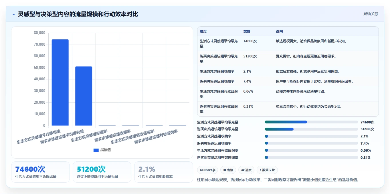Toggle the 指标值 legend color box
This screenshot has height=194, width=390.
pos(96,150)
